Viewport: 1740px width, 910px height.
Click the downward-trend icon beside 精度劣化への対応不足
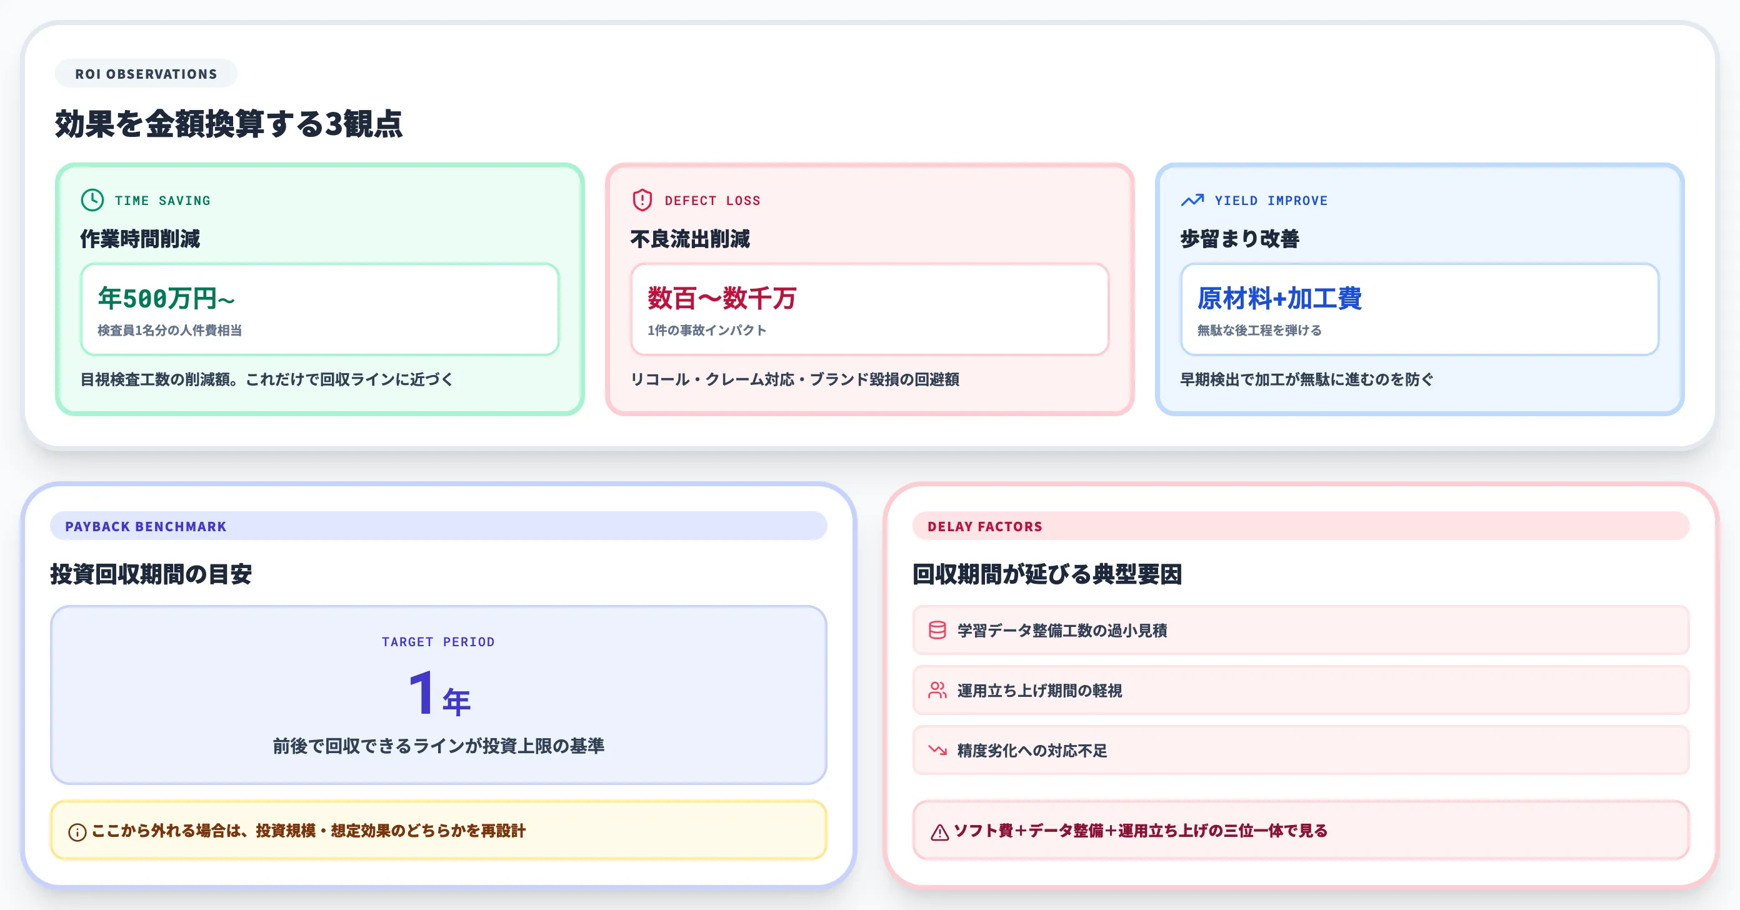[x=936, y=750]
